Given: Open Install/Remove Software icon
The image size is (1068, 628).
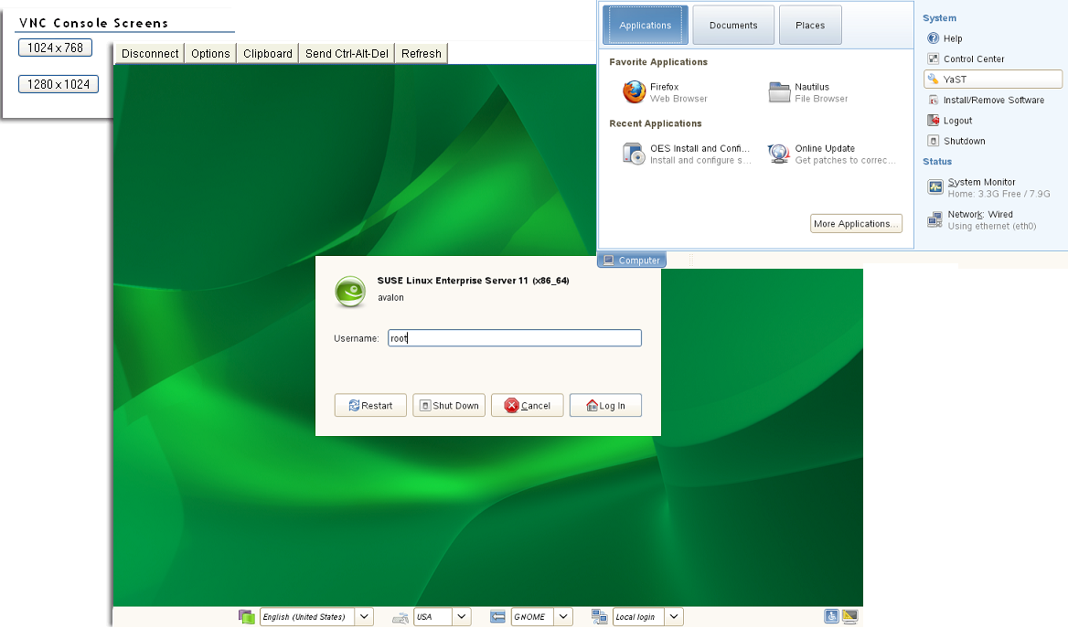Looking at the screenshot, I should pyautogui.click(x=934, y=101).
